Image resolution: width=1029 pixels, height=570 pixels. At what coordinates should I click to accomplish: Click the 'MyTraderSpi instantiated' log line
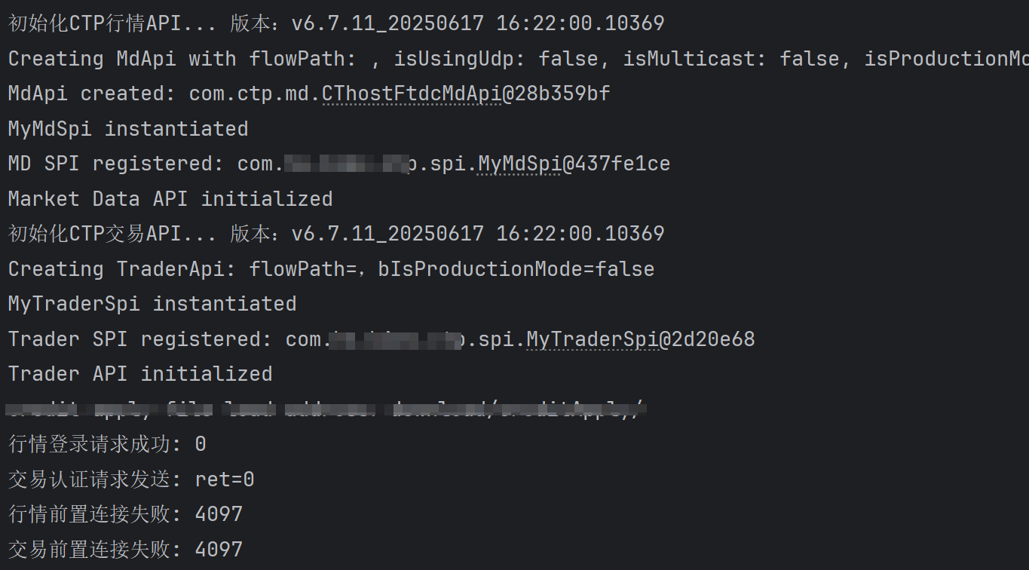coord(152,304)
